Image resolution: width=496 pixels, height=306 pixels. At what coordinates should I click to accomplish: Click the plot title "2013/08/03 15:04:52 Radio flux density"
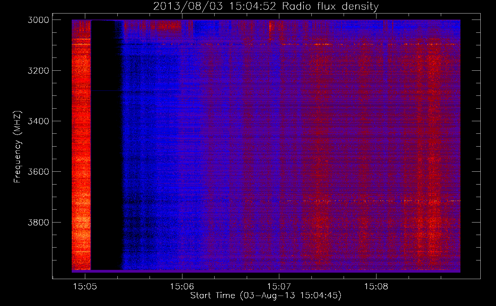click(x=266, y=6)
